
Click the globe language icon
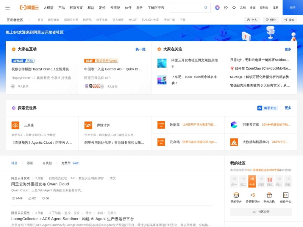coord(226,8)
